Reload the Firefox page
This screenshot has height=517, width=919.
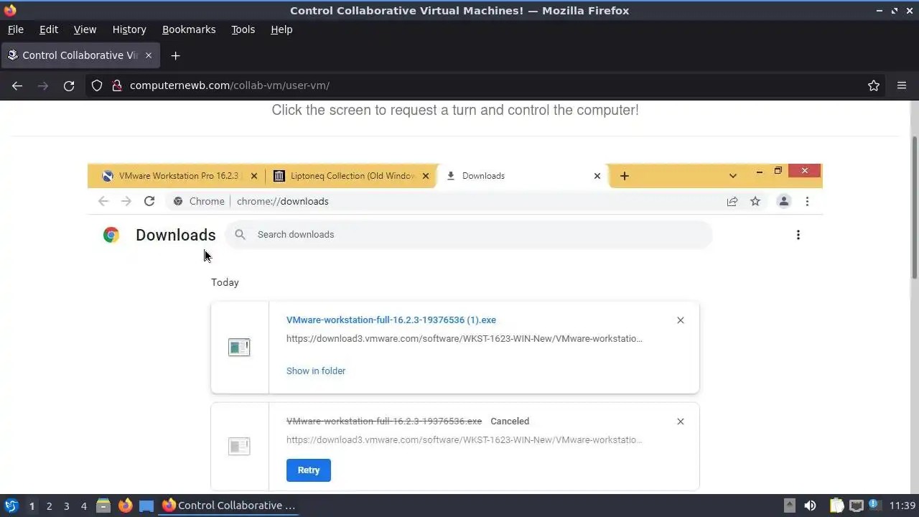point(69,85)
